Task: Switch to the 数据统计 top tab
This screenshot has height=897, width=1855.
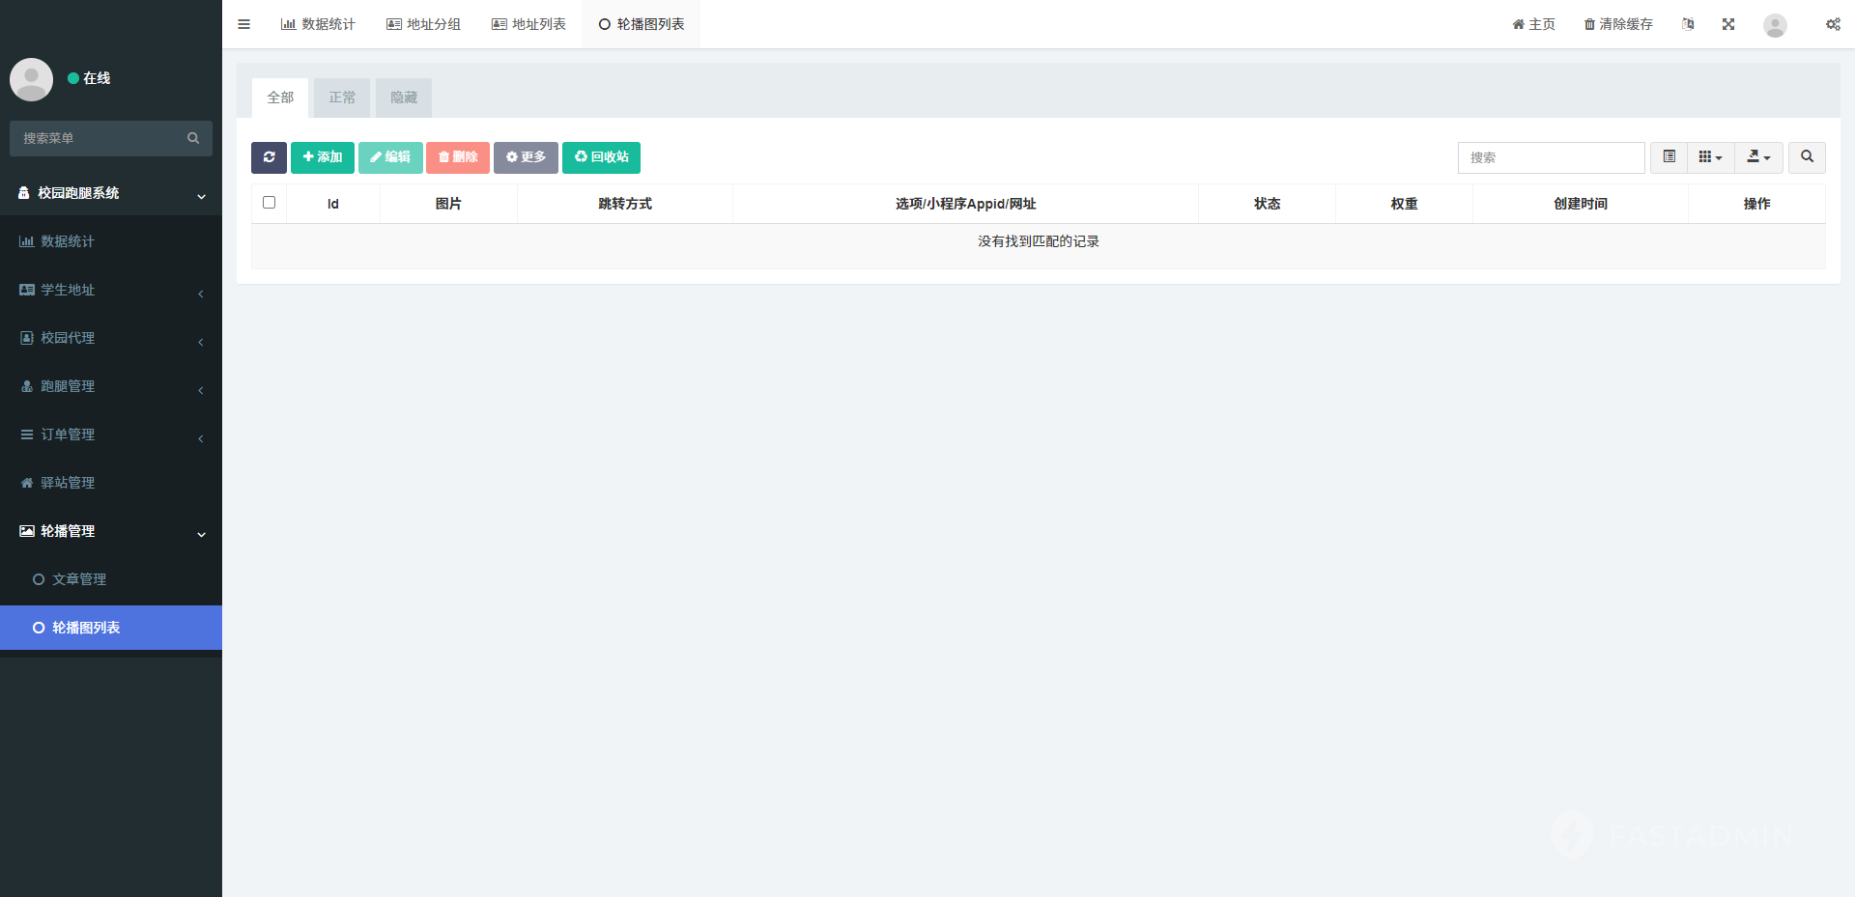Action: point(318,24)
